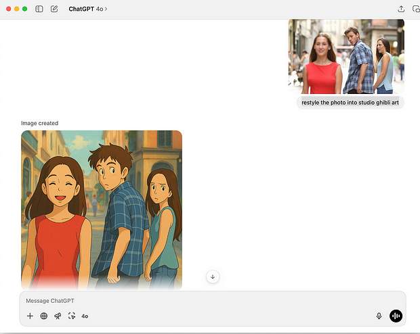Screen dimensions: 420x334
Task: Open the uploaded street photo thumbnail
Action: click(346, 56)
